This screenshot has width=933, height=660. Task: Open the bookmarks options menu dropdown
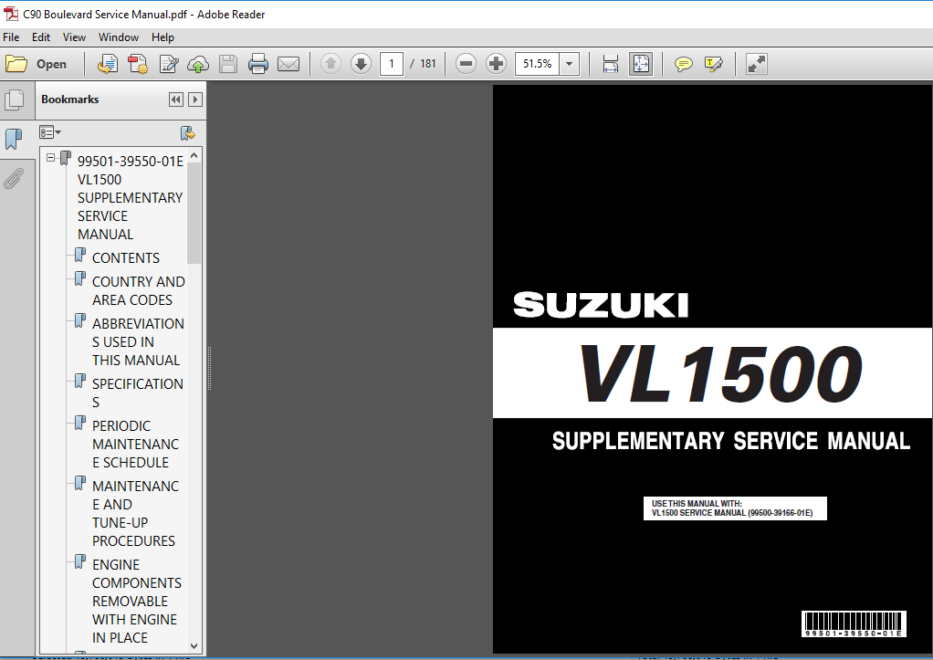coord(50,132)
